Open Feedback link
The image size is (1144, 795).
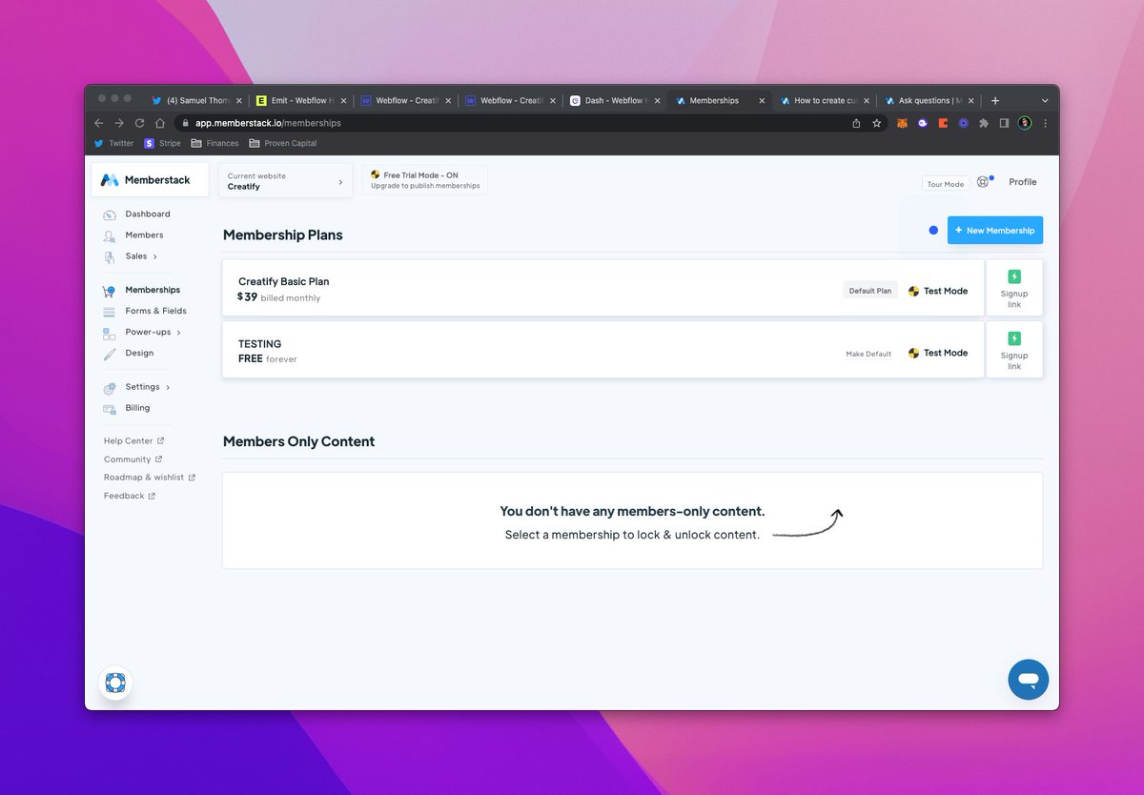(129, 496)
